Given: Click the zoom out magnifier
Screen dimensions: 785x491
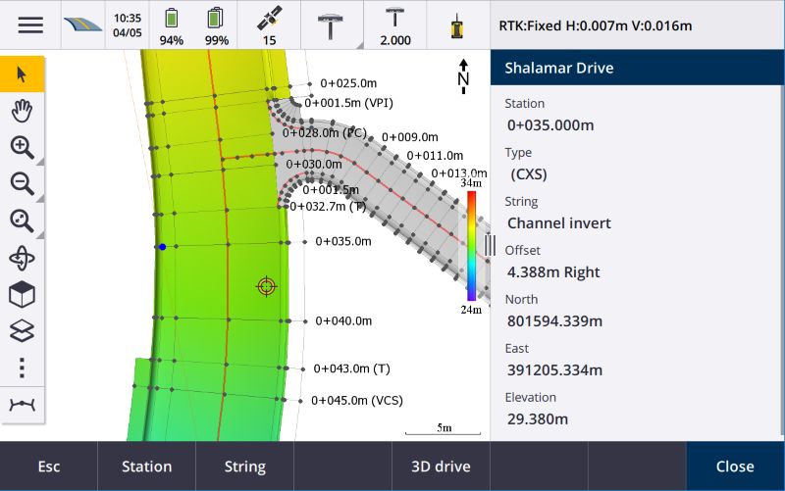Looking at the screenshot, I should coord(22,183).
